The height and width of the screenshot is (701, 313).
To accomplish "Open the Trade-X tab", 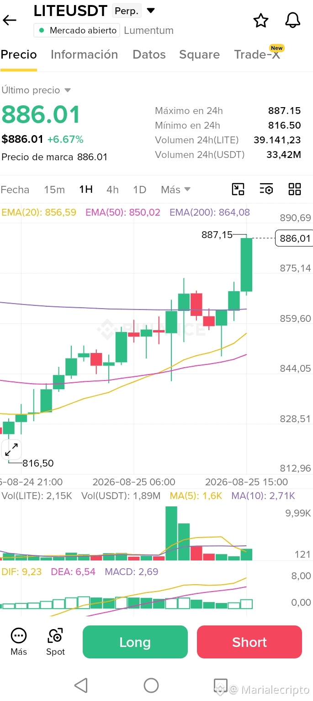I will pos(257,55).
